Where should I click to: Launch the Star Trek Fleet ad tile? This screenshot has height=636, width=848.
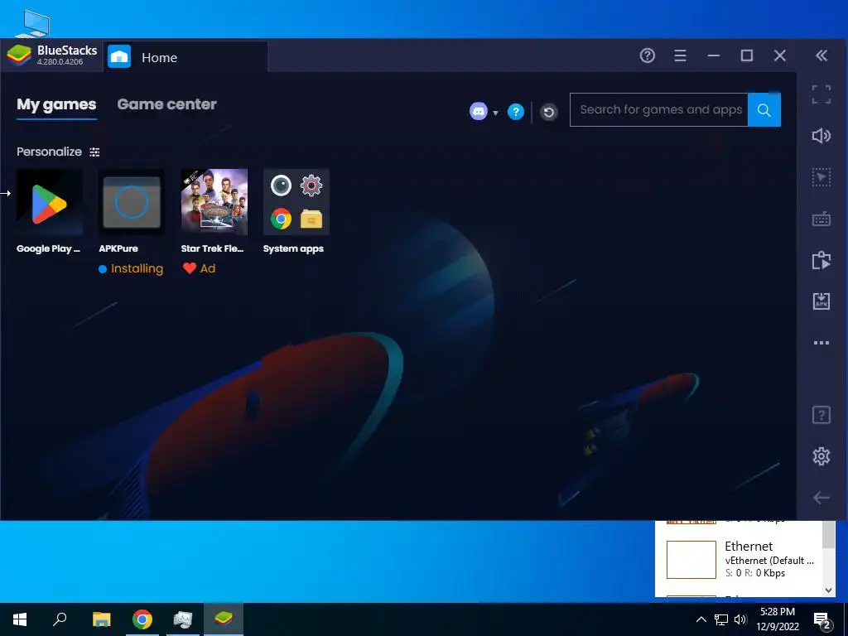(x=214, y=202)
